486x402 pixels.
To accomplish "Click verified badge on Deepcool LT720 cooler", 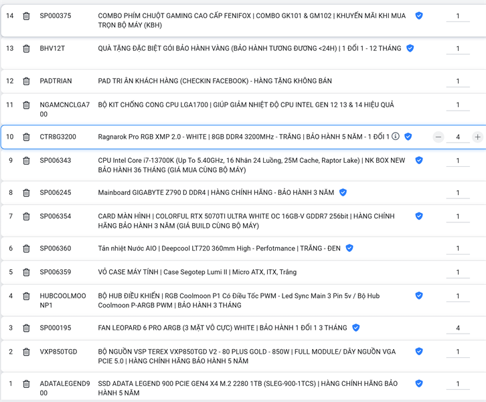I will click(349, 249).
